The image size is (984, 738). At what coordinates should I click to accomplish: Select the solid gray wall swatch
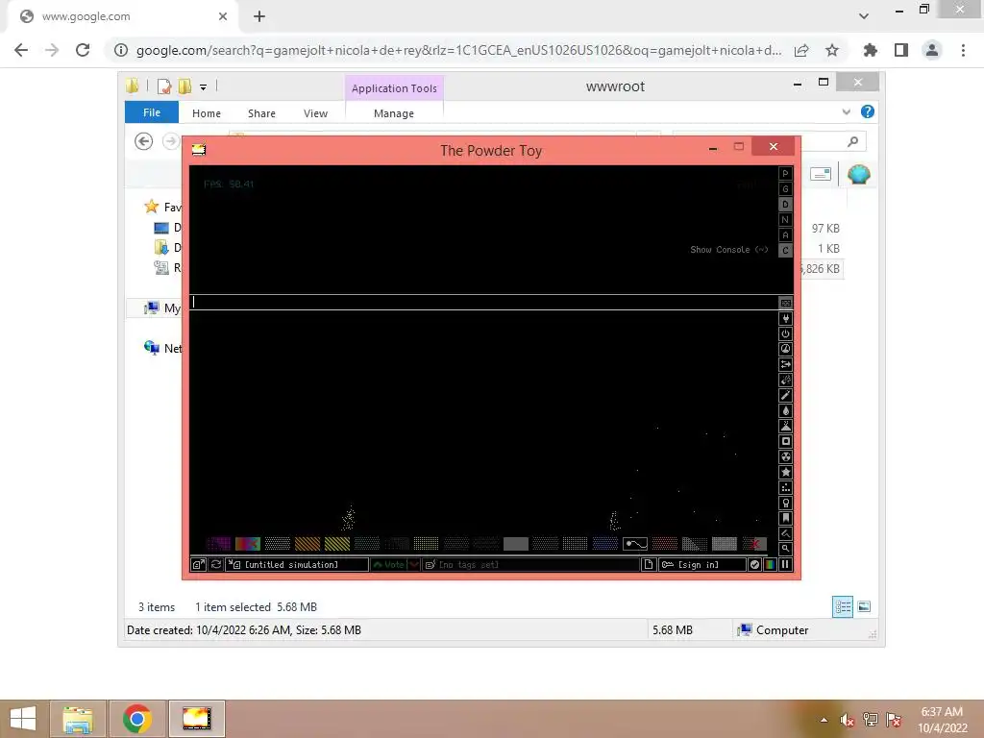pos(515,544)
